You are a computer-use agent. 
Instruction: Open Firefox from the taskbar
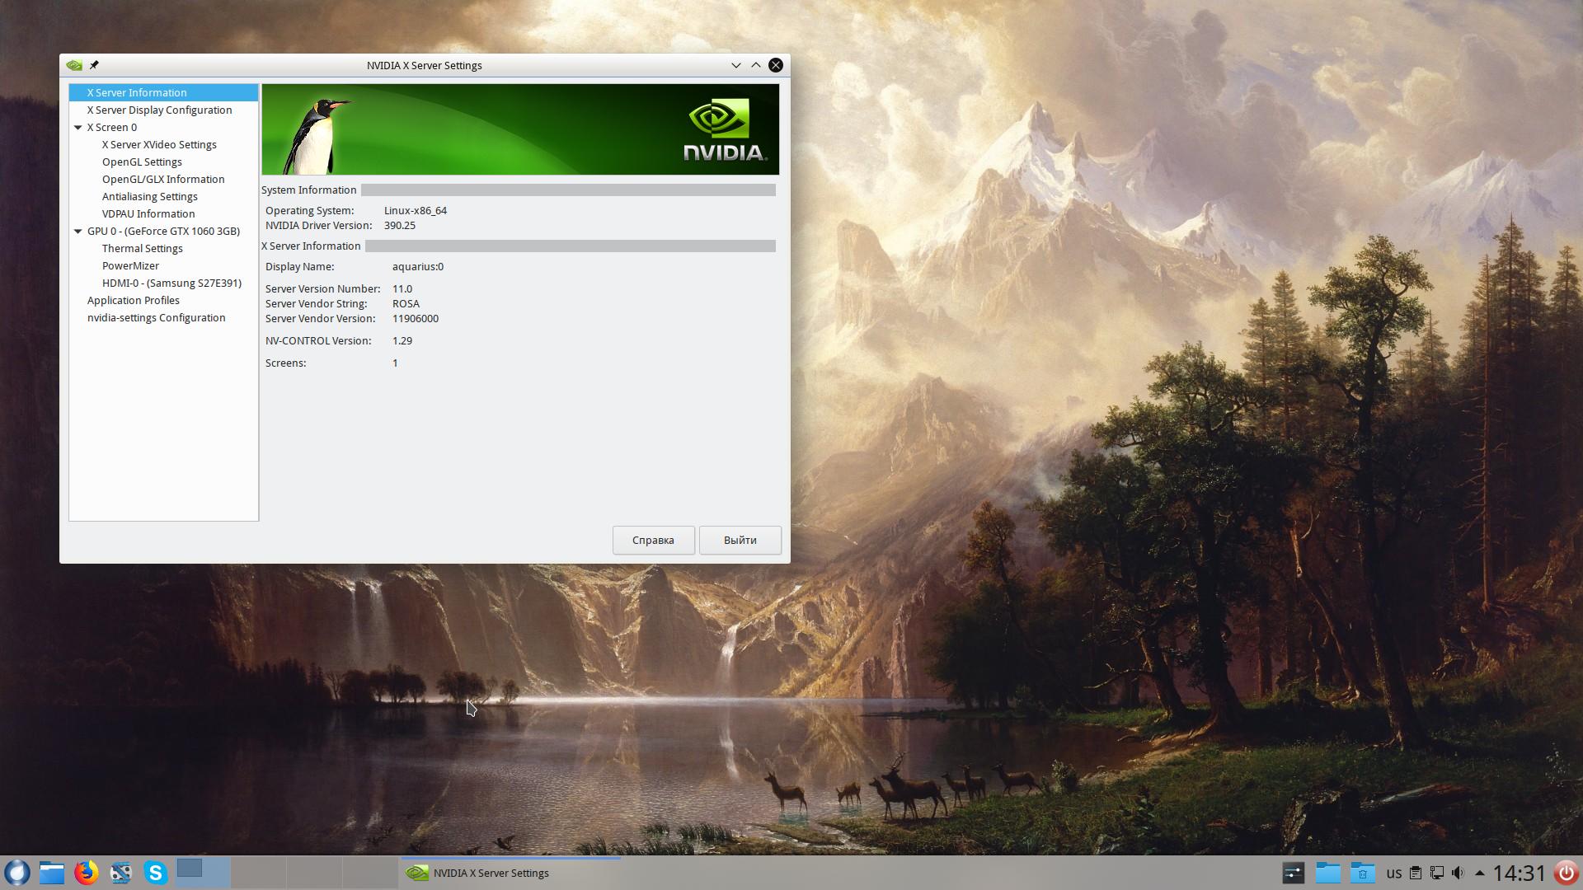coord(86,872)
